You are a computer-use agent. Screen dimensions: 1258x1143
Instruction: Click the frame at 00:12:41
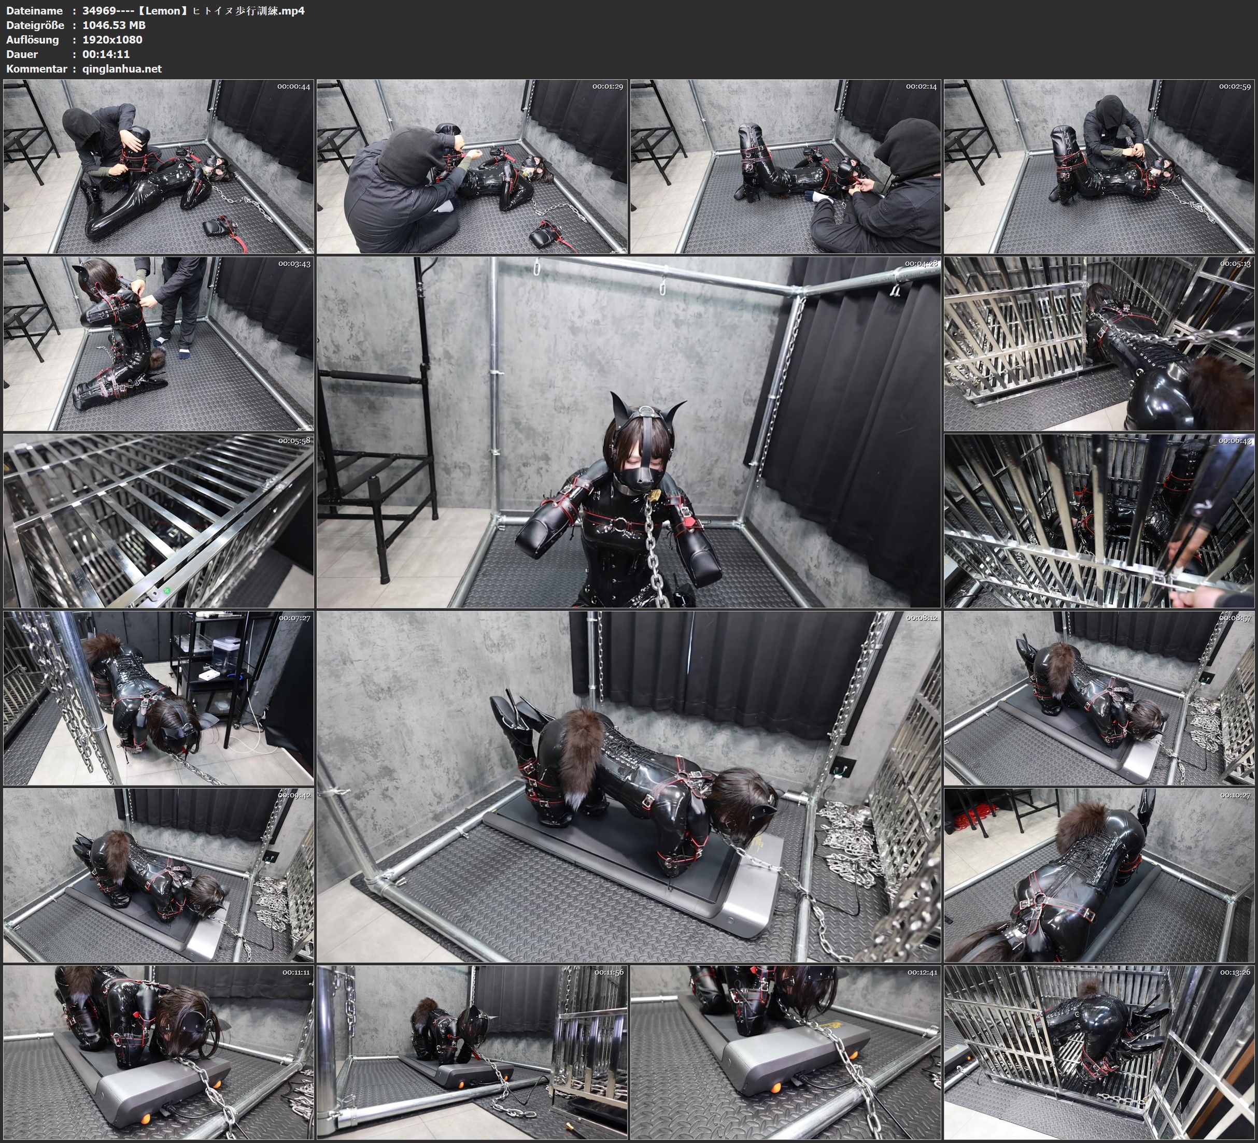pos(786,1052)
